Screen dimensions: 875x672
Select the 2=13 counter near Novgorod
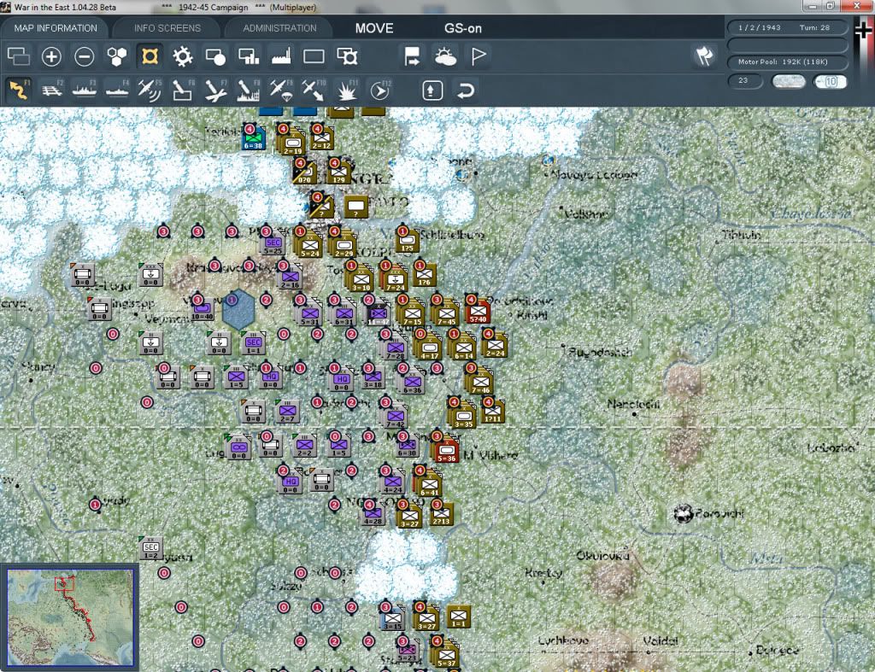(442, 515)
